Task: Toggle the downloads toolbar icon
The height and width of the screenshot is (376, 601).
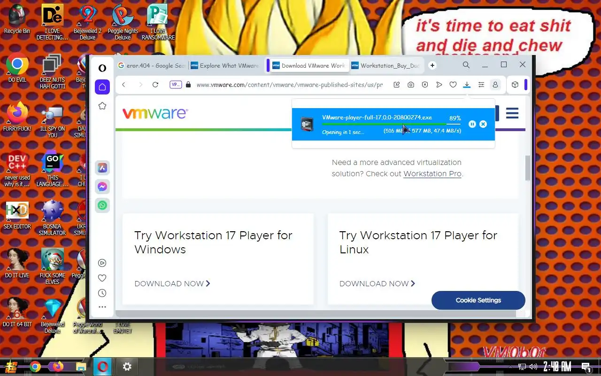Action: [467, 85]
